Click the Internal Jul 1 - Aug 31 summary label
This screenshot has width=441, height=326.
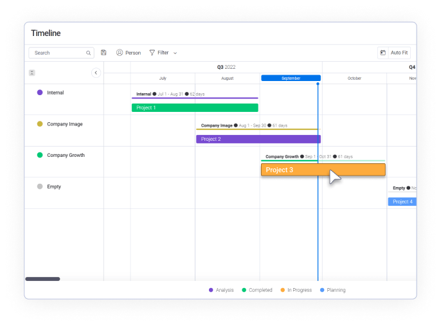[170, 94]
